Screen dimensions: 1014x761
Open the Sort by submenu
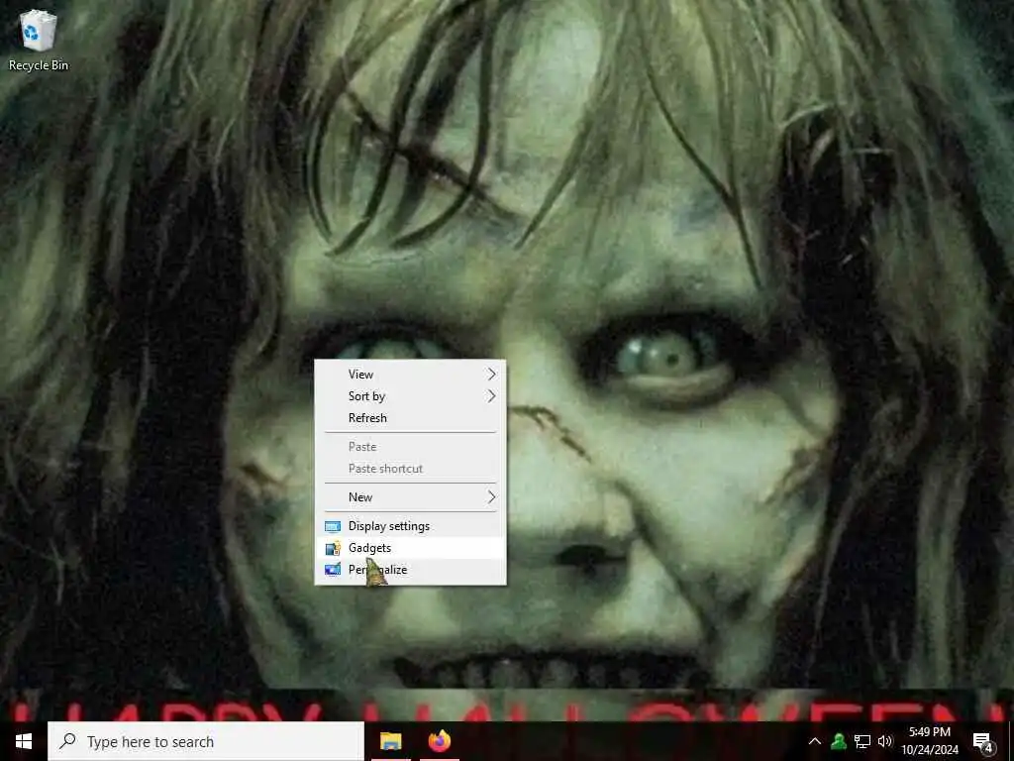pos(410,396)
